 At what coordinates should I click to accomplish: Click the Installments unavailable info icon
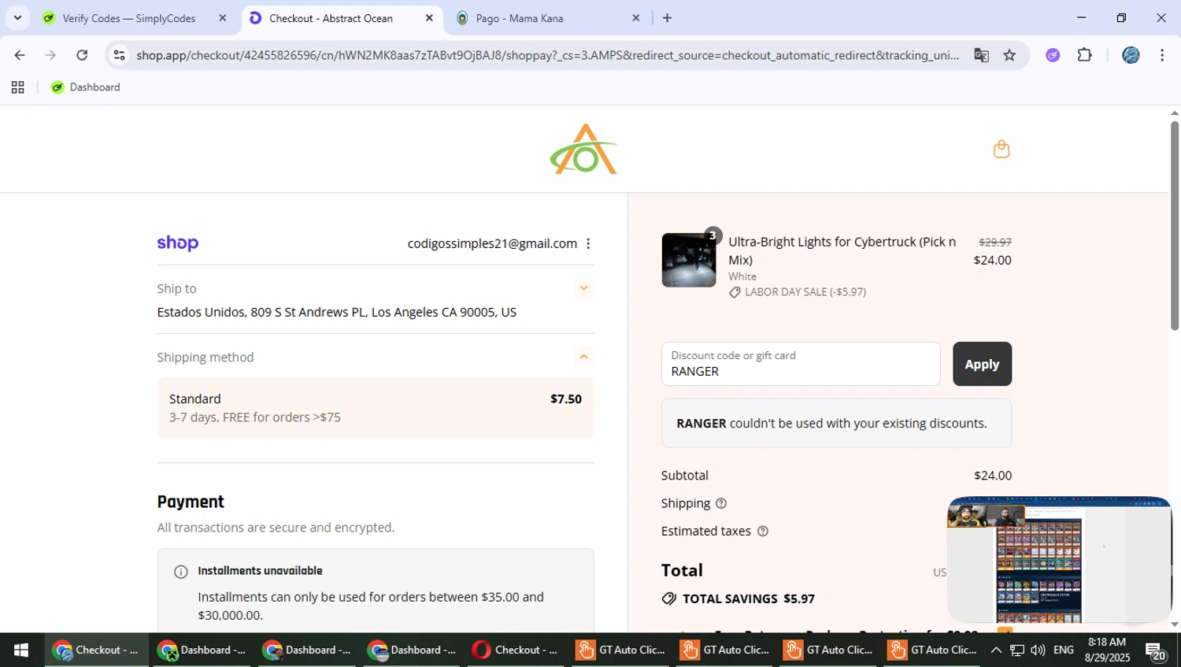point(181,572)
